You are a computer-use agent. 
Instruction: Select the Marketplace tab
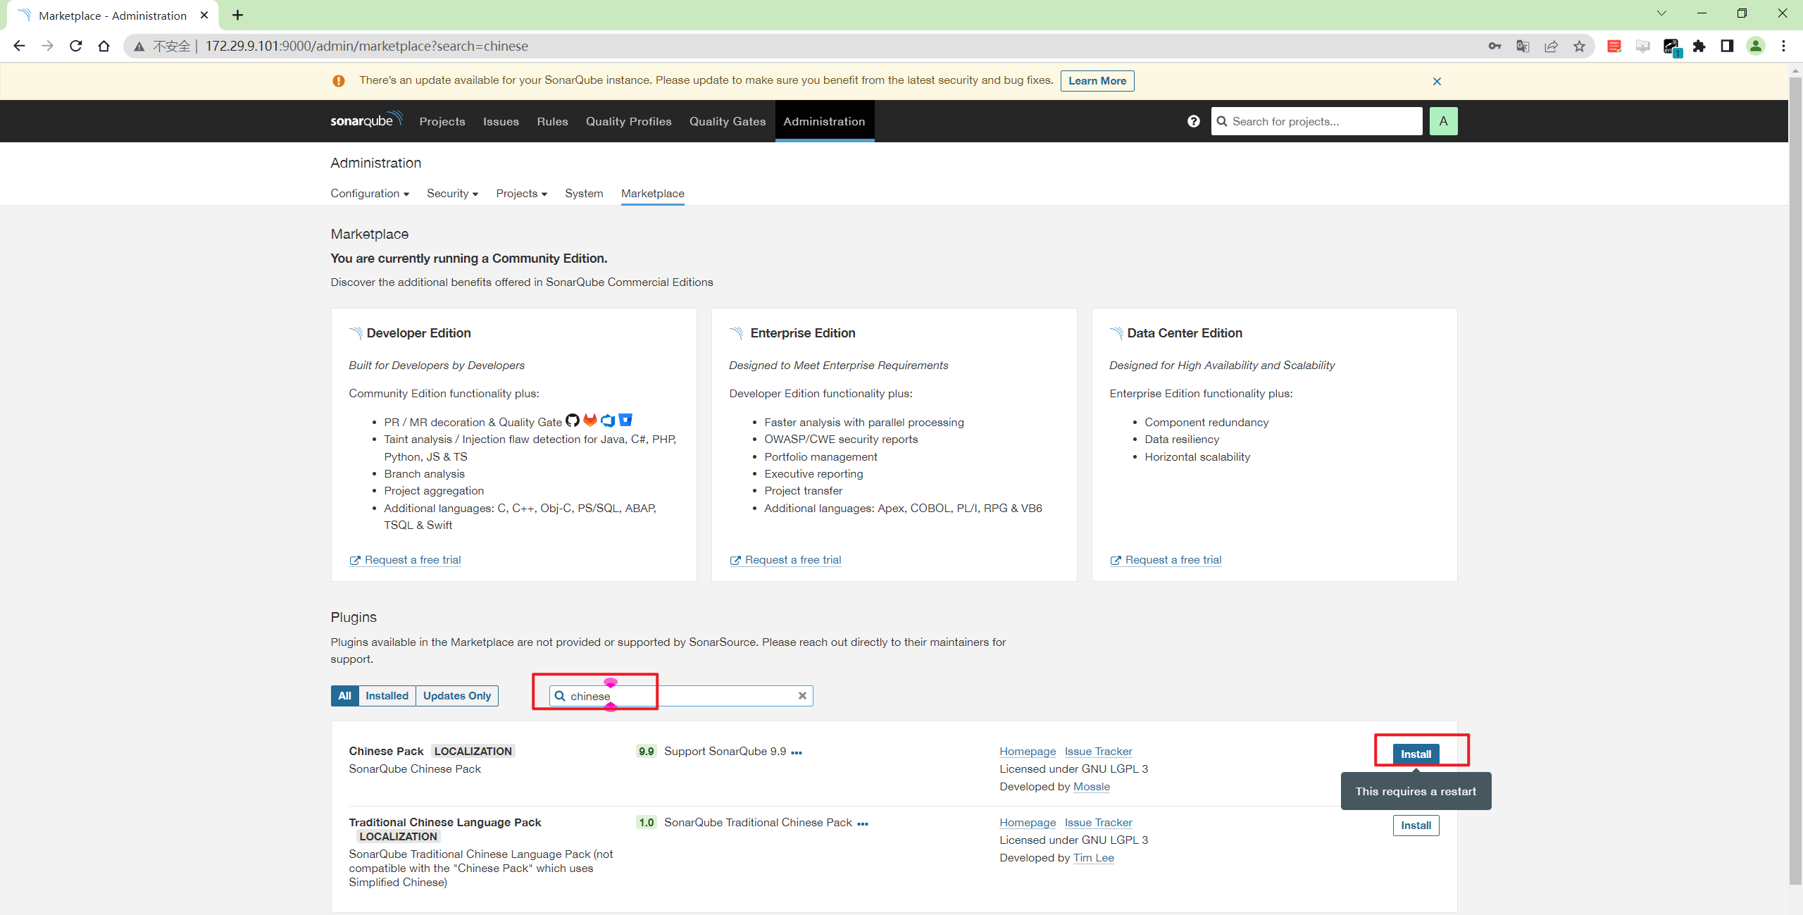[652, 193]
